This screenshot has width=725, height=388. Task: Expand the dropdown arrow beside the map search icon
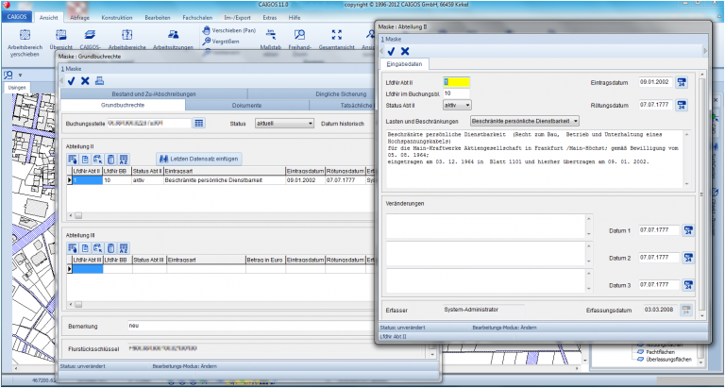pos(20,75)
